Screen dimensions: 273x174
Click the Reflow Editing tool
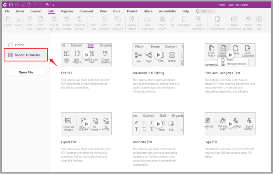coord(132,23)
